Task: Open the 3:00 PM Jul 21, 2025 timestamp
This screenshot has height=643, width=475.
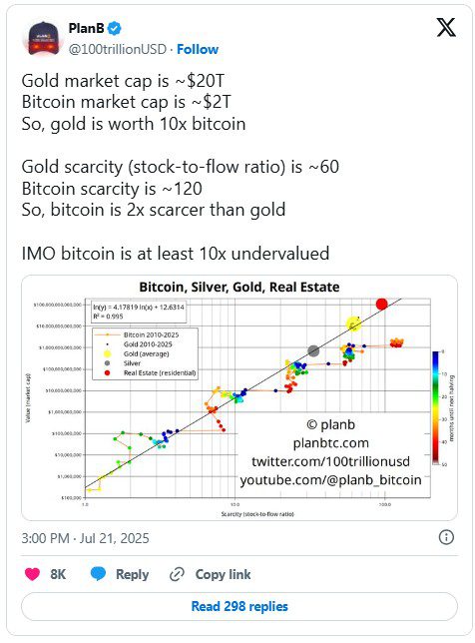Action: click(x=85, y=538)
